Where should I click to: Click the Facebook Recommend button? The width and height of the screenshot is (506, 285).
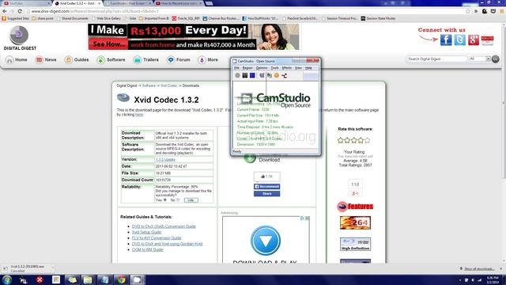point(267,187)
